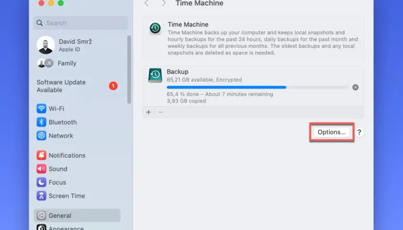Open Network settings label
This screenshot has height=230, width=403.
pyautogui.click(x=61, y=136)
